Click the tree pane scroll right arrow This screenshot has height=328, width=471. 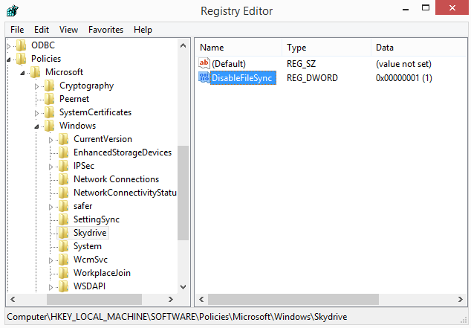tap(171, 300)
